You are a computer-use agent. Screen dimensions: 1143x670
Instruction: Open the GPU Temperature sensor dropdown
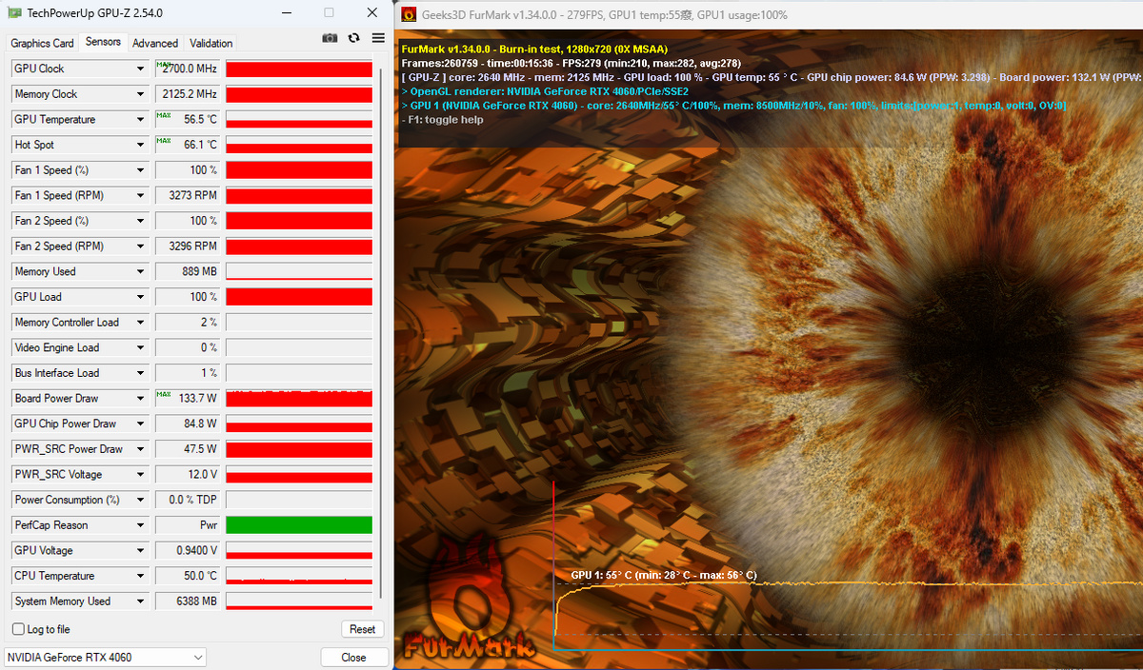tap(141, 119)
